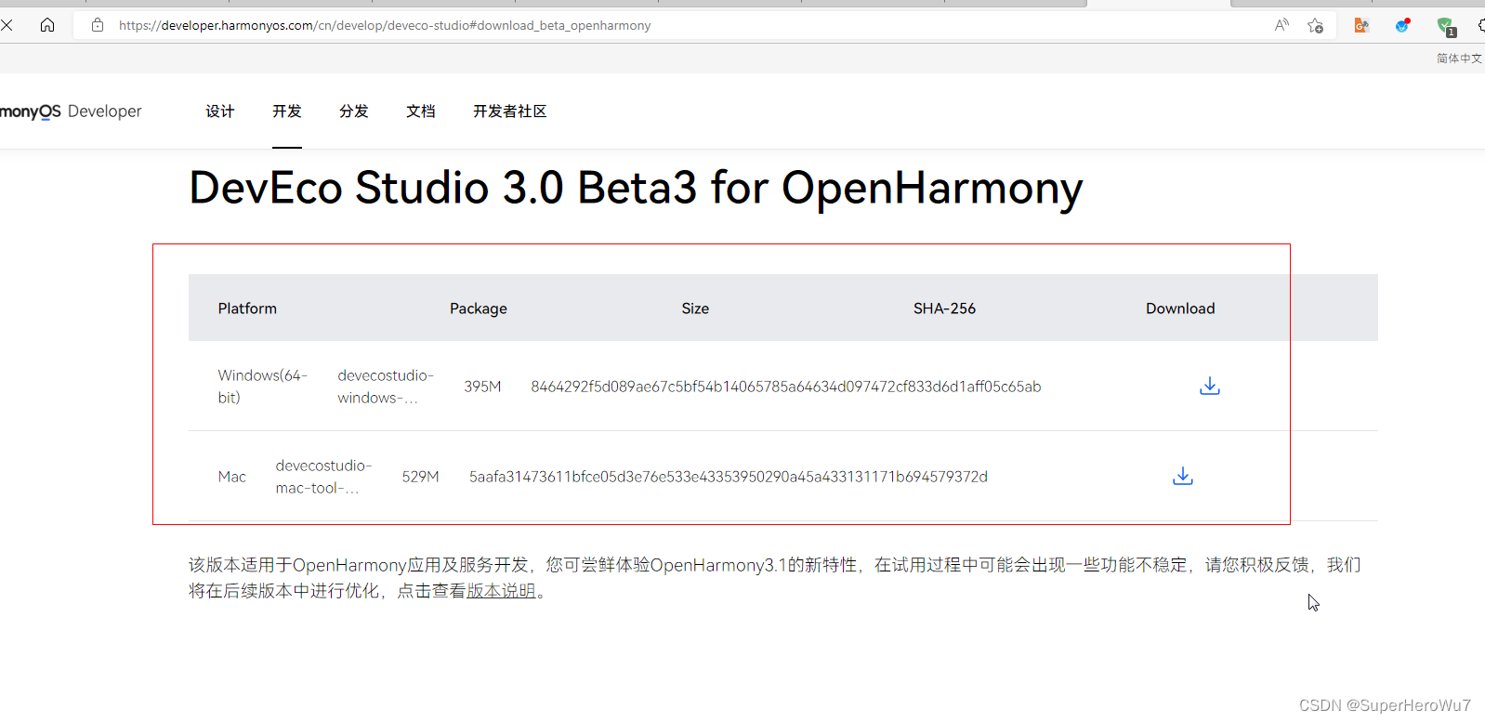Click HarmonyOS Developer logo
Image resolution: width=1485 pixels, height=722 pixels.
(x=71, y=112)
